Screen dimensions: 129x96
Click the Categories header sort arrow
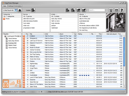(x=12, y=14)
